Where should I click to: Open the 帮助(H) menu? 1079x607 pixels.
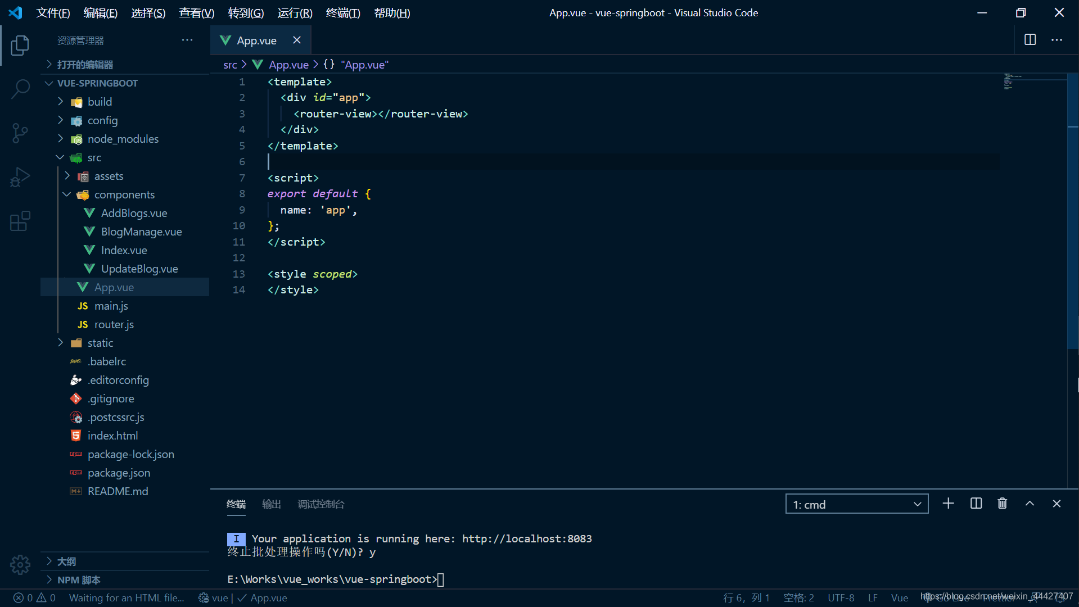click(392, 12)
